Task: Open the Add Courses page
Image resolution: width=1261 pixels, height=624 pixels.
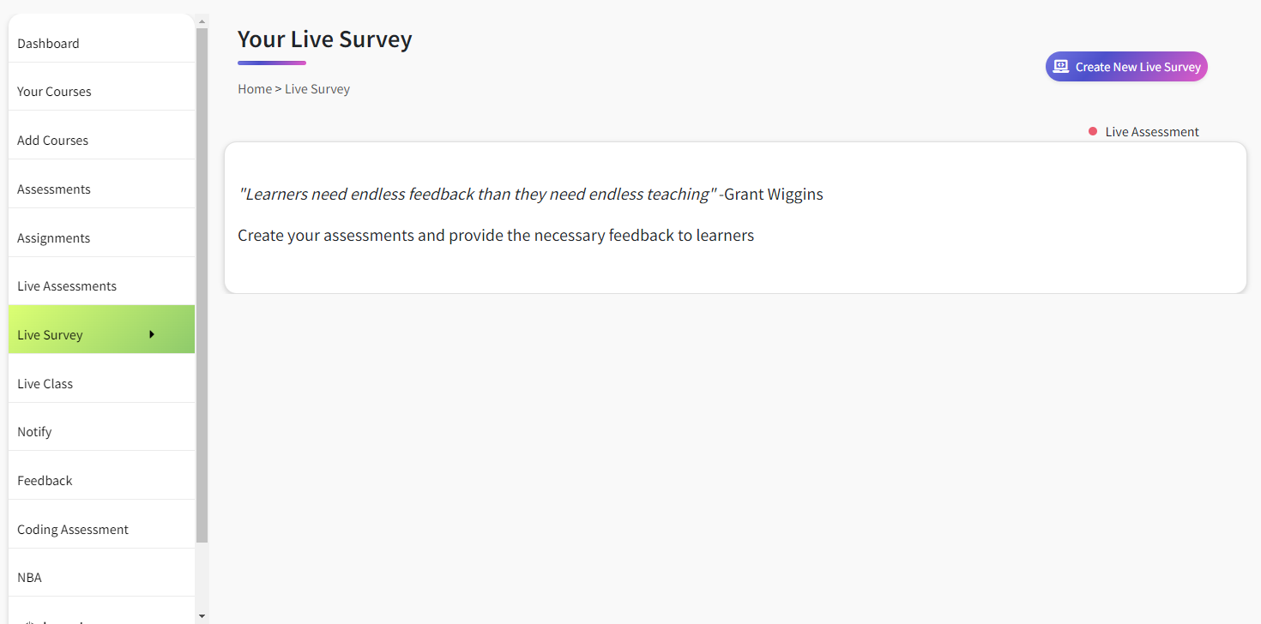Action: (x=52, y=140)
